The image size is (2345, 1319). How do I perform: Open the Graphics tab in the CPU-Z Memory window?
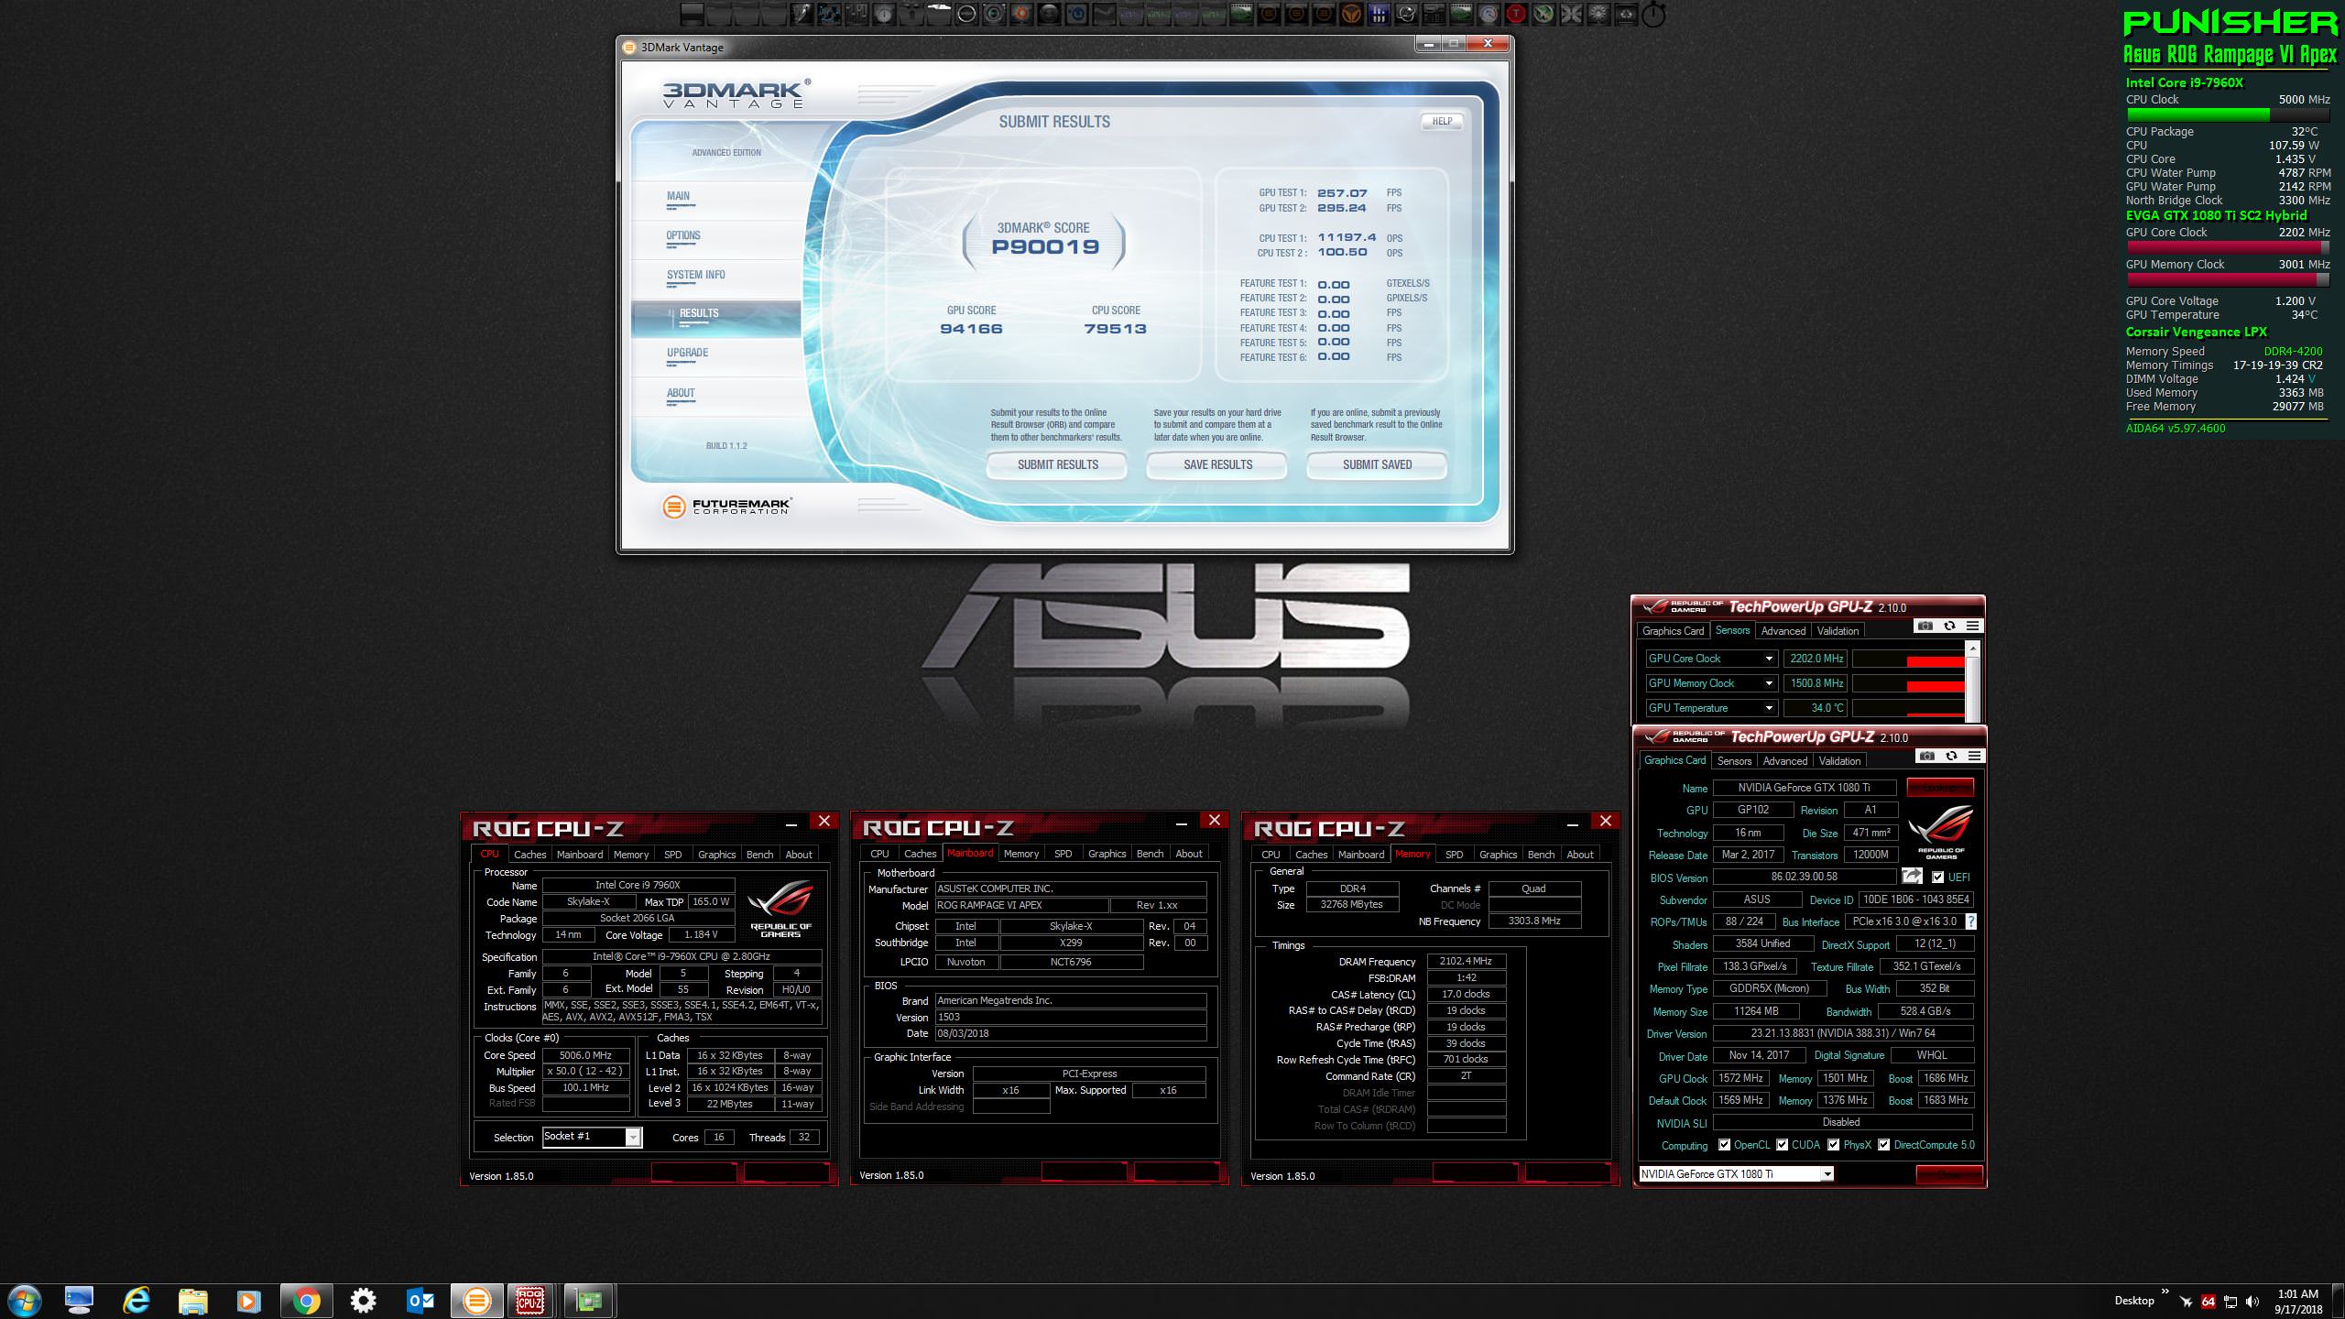point(1498,854)
